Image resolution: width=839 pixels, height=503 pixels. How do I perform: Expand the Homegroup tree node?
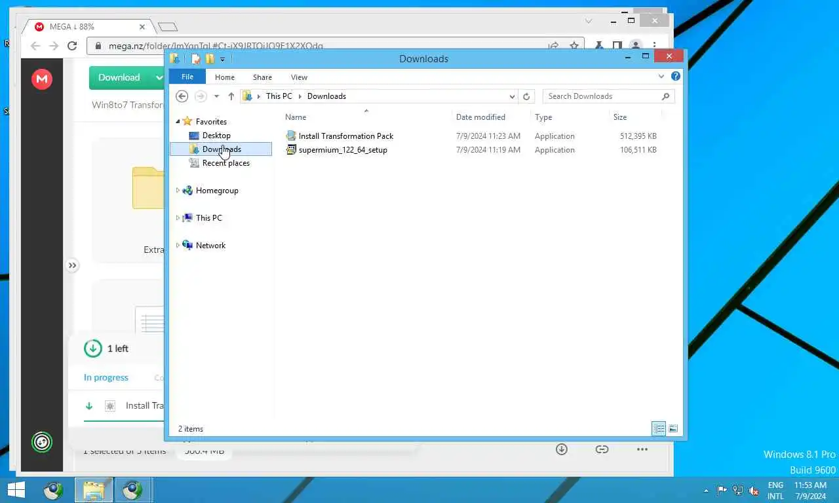coord(178,191)
